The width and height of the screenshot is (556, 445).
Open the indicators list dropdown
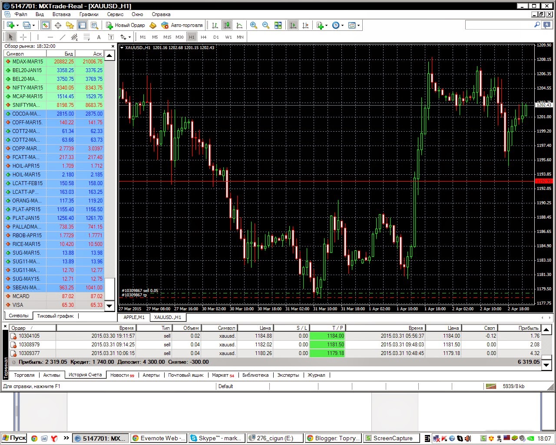[322, 25]
